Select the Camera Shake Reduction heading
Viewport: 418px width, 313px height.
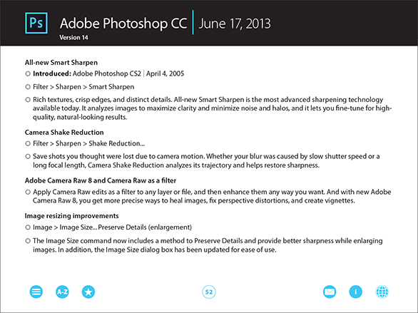64,133
